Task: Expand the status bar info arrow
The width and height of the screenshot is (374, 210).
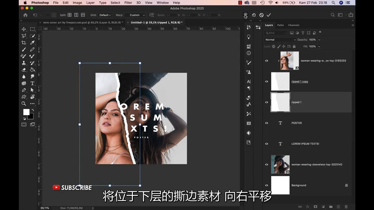Action: click(x=93, y=208)
